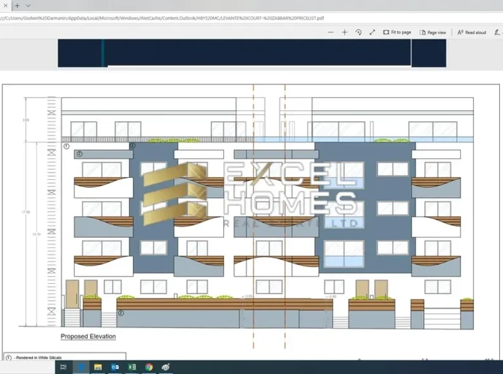The height and width of the screenshot is (374, 503).
Task: Open Outlook from the taskbar
Action: point(115,367)
